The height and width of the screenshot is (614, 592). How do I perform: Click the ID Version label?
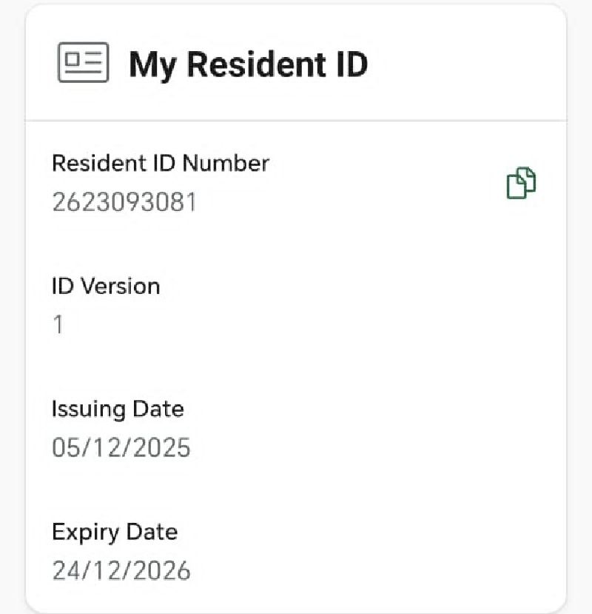point(106,286)
